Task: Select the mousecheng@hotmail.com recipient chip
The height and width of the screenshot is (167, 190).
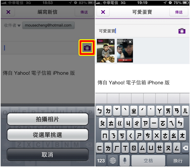Action: 48,25
